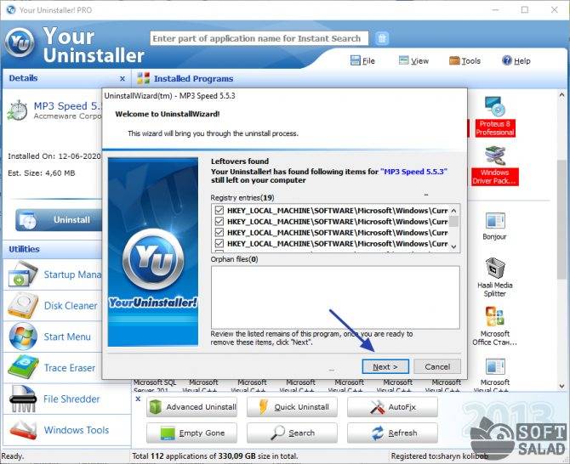This screenshot has width=570, height=464.
Task: Click the Uninstall button in Details panel
Action: click(x=59, y=219)
